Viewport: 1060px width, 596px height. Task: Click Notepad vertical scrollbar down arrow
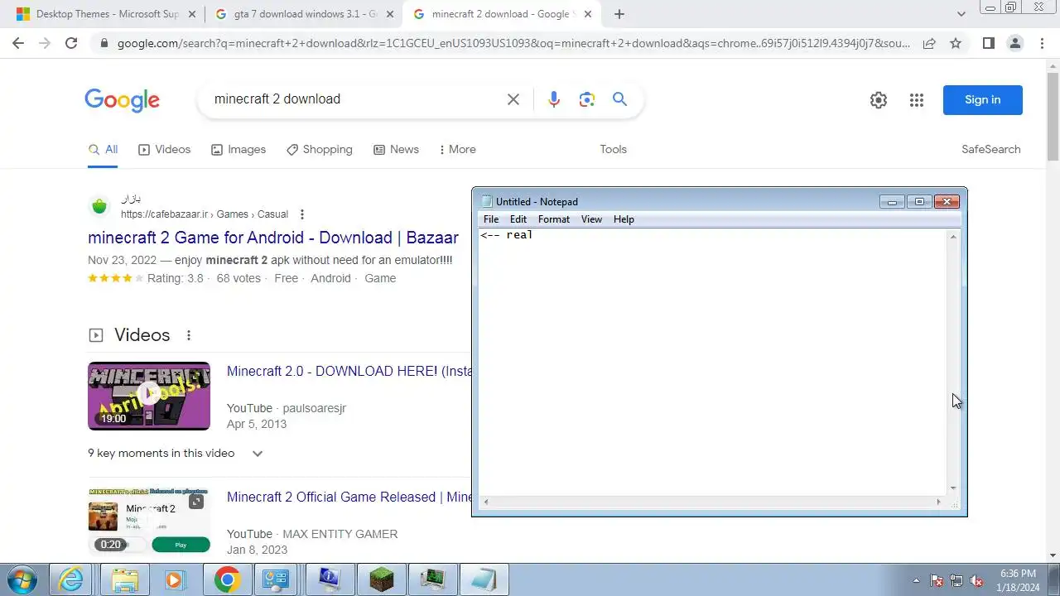point(953,488)
